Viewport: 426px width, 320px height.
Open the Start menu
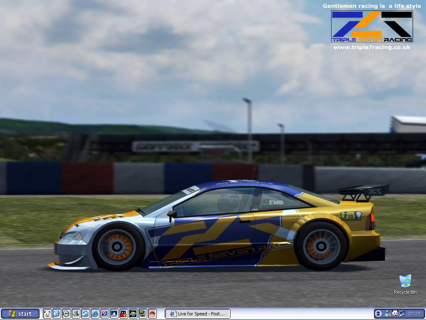click(x=20, y=314)
